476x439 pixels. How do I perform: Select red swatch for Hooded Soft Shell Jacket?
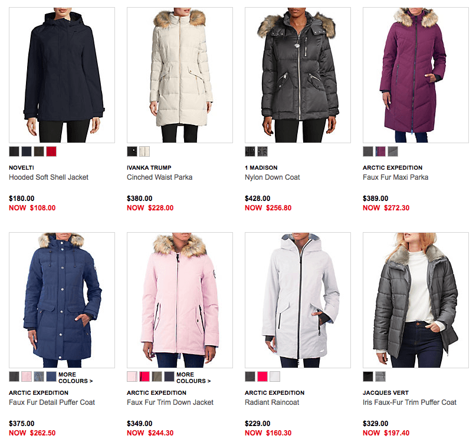tap(51, 151)
